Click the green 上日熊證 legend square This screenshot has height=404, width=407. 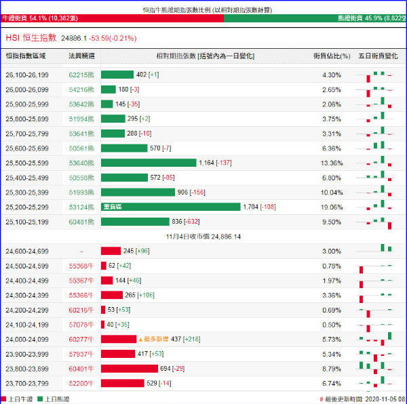point(40,399)
